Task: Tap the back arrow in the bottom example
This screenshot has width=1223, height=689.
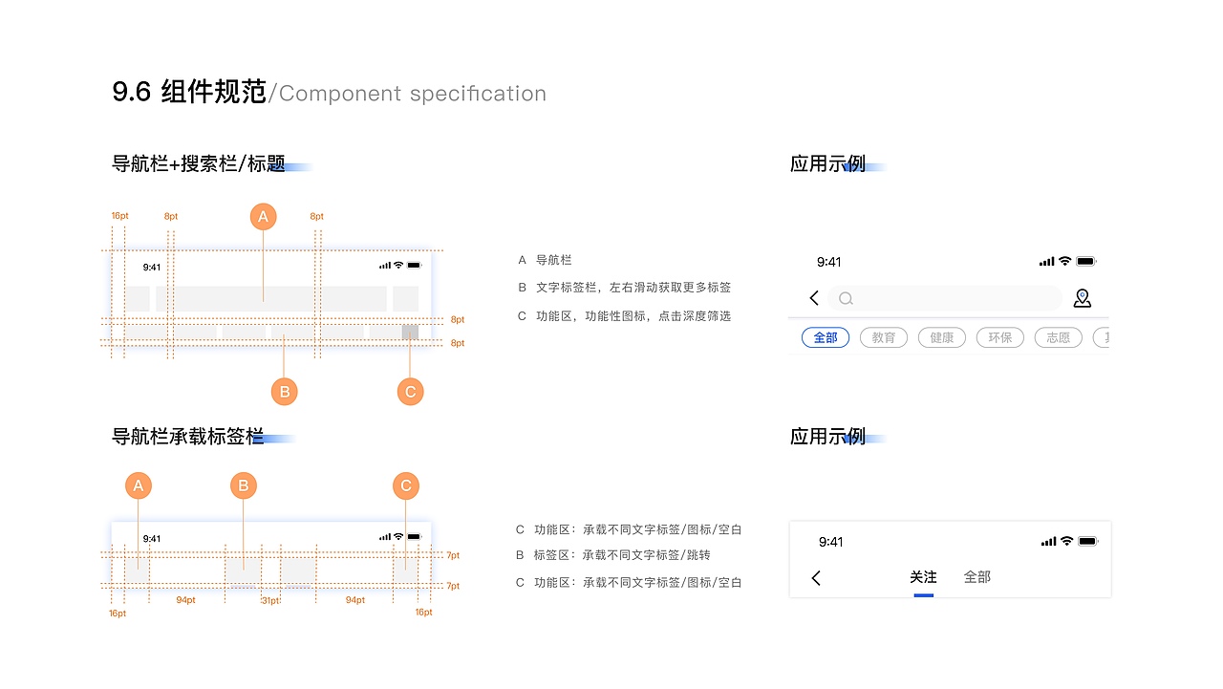Action: (x=816, y=577)
